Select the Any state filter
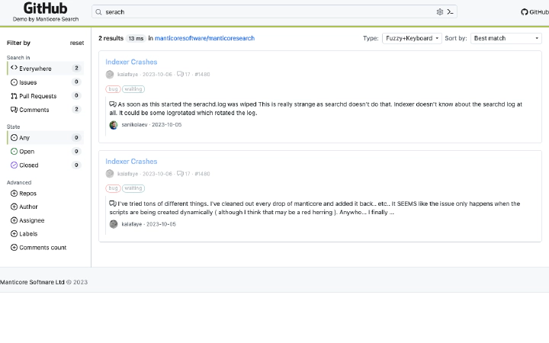The height and width of the screenshot is (343, 549). coord(45,137)
